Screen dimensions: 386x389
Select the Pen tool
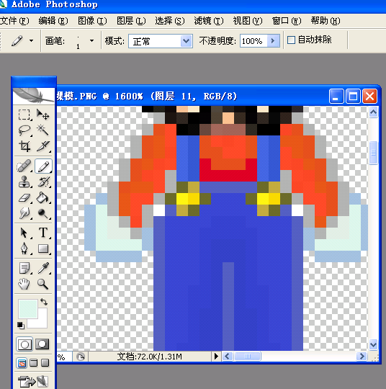24,249
